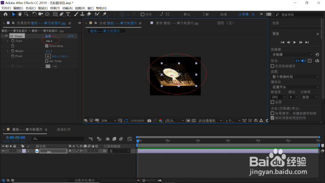325x183 pixels.
Task: Select the Rotation tool
Action: click(34, 14)
